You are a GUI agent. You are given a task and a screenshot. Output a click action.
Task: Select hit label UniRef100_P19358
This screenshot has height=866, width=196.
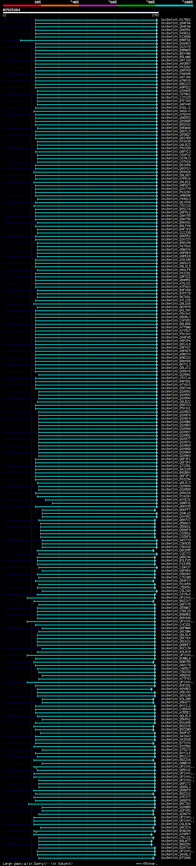(175, 564)
